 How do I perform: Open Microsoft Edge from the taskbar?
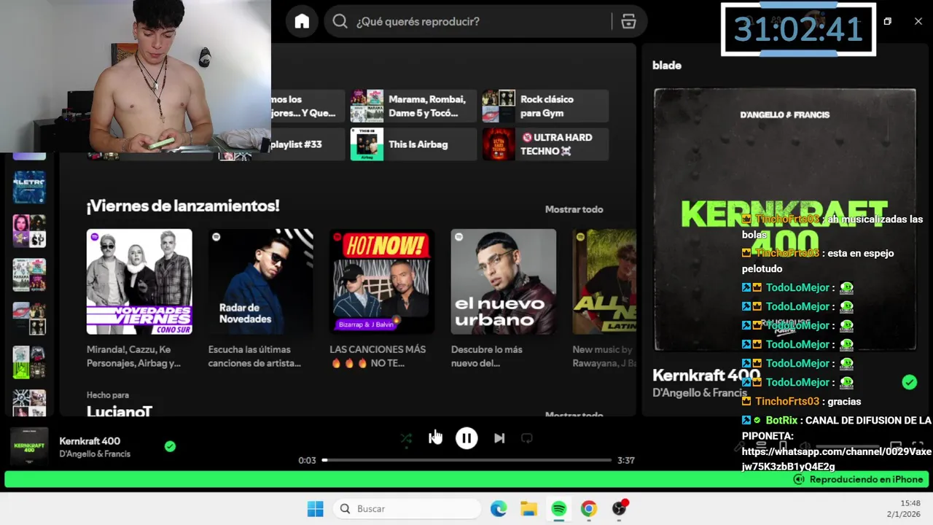tap(499, 508)
